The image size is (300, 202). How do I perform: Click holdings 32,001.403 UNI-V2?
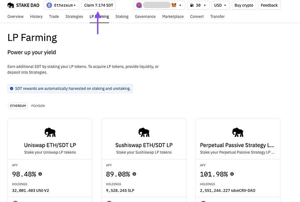[x=30, y=190]
